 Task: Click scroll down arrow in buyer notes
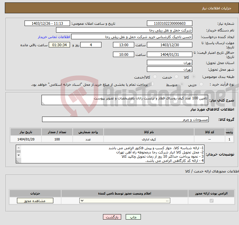coord(18,155)
